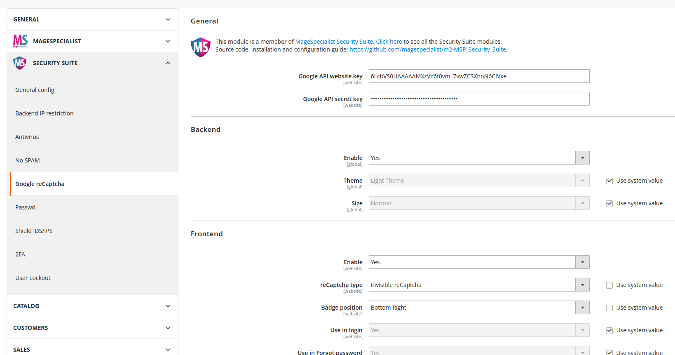Click the General section heading
The width and height of the screenshot is (675, 355).
click(x=204, y=21)
